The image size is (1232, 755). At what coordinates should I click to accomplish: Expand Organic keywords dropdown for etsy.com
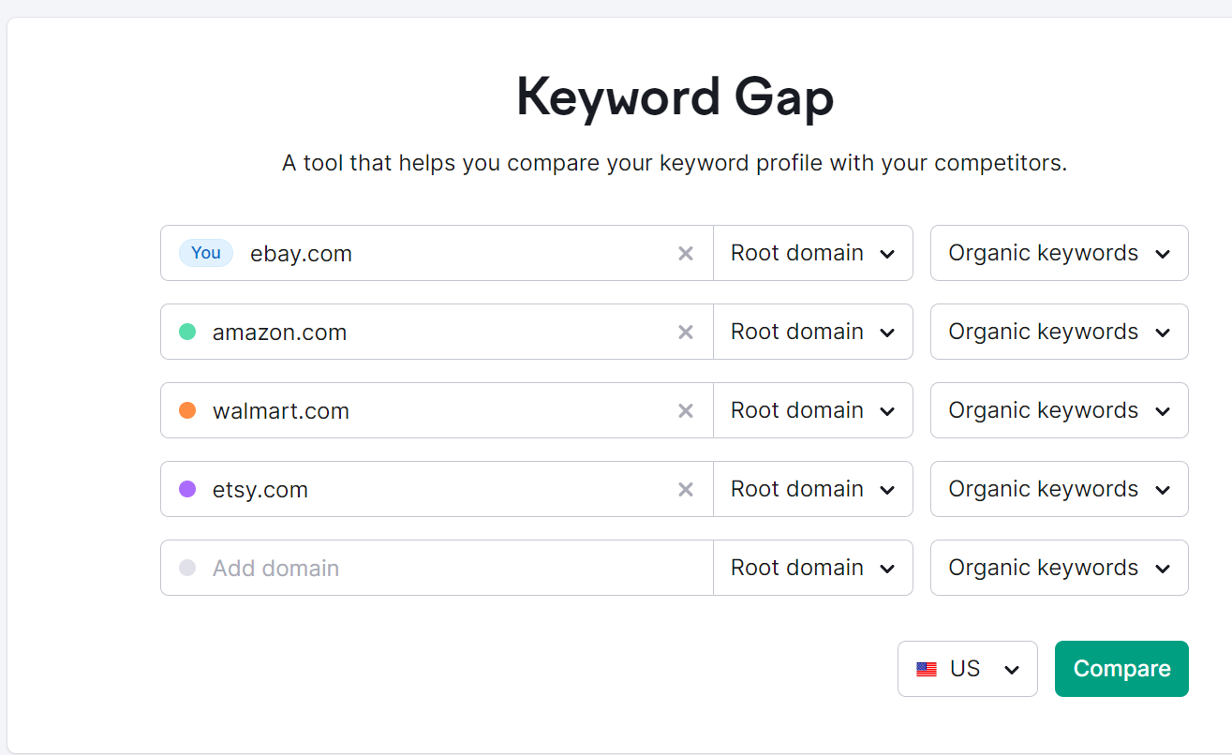[x=1059, y=489]
